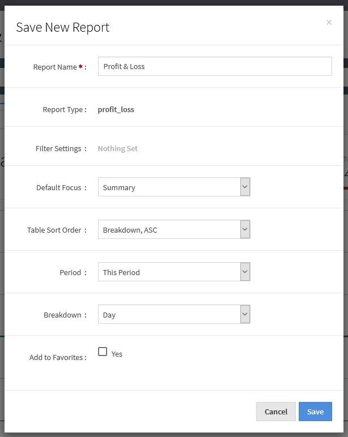This screenshot has height=437, width=348.
Task: Click the Yes label beside the checkbox
Action: coord(117,354)
